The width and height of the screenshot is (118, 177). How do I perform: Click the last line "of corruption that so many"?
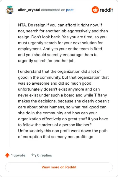(x=56, y=137)
